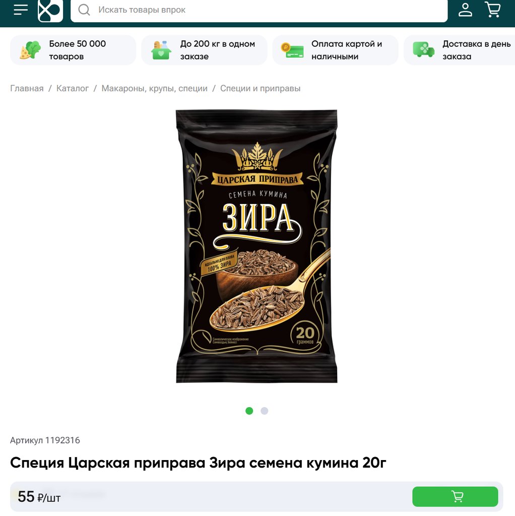
Task: Open 'Специи и приправы' breadcrumb
Action: (x=261, y=88)
